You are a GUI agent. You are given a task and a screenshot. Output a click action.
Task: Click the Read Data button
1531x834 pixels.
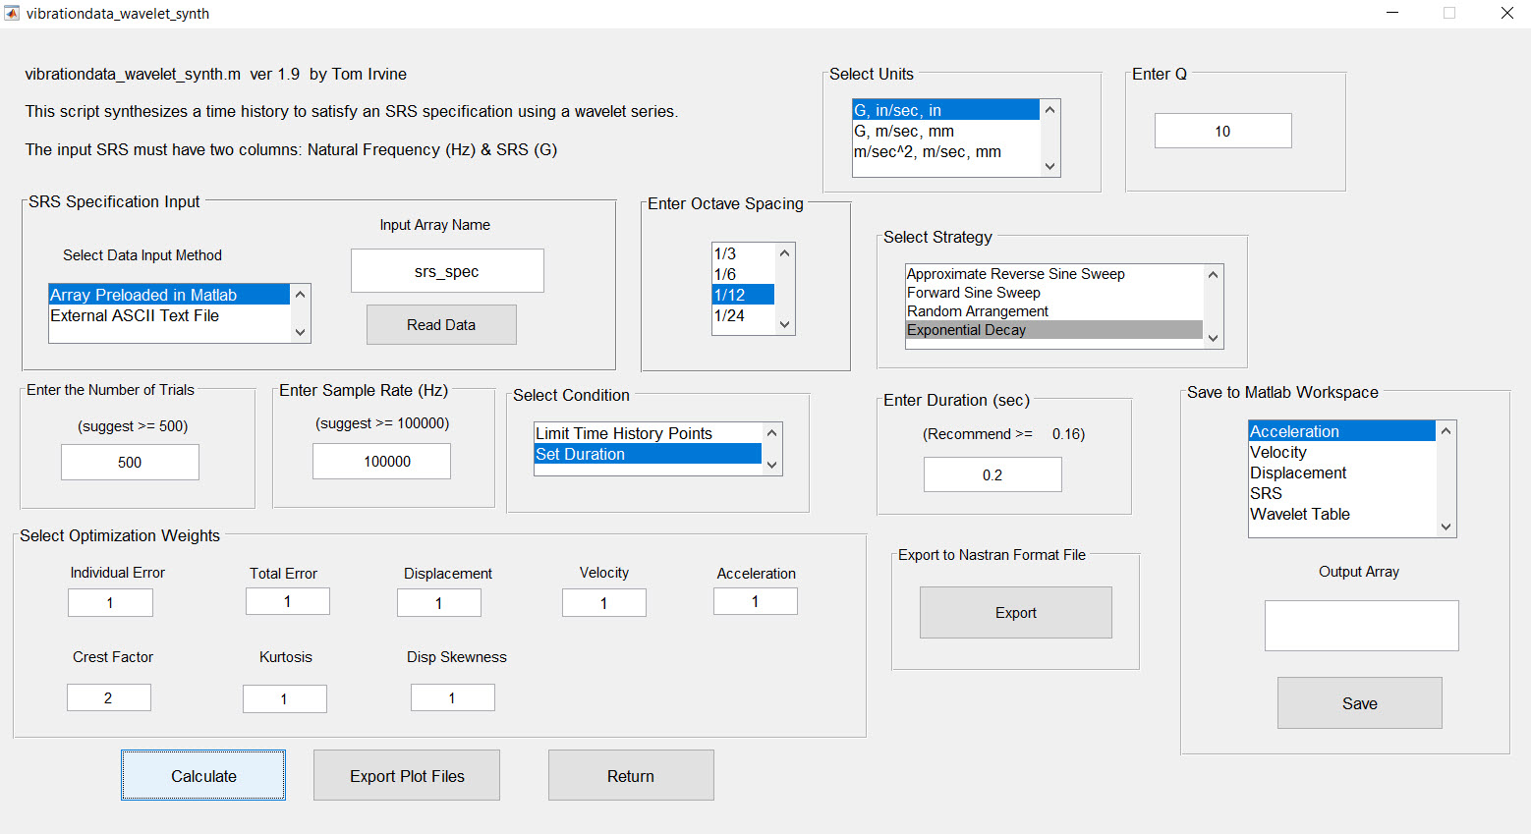coord(441,325)
